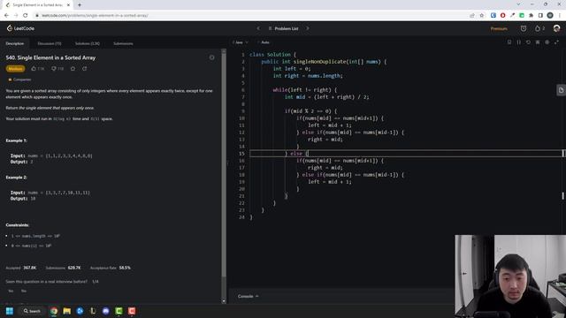This screenshot has height=318, width=566.
Task: Click the format code braces icon
Action: point(519,42)
